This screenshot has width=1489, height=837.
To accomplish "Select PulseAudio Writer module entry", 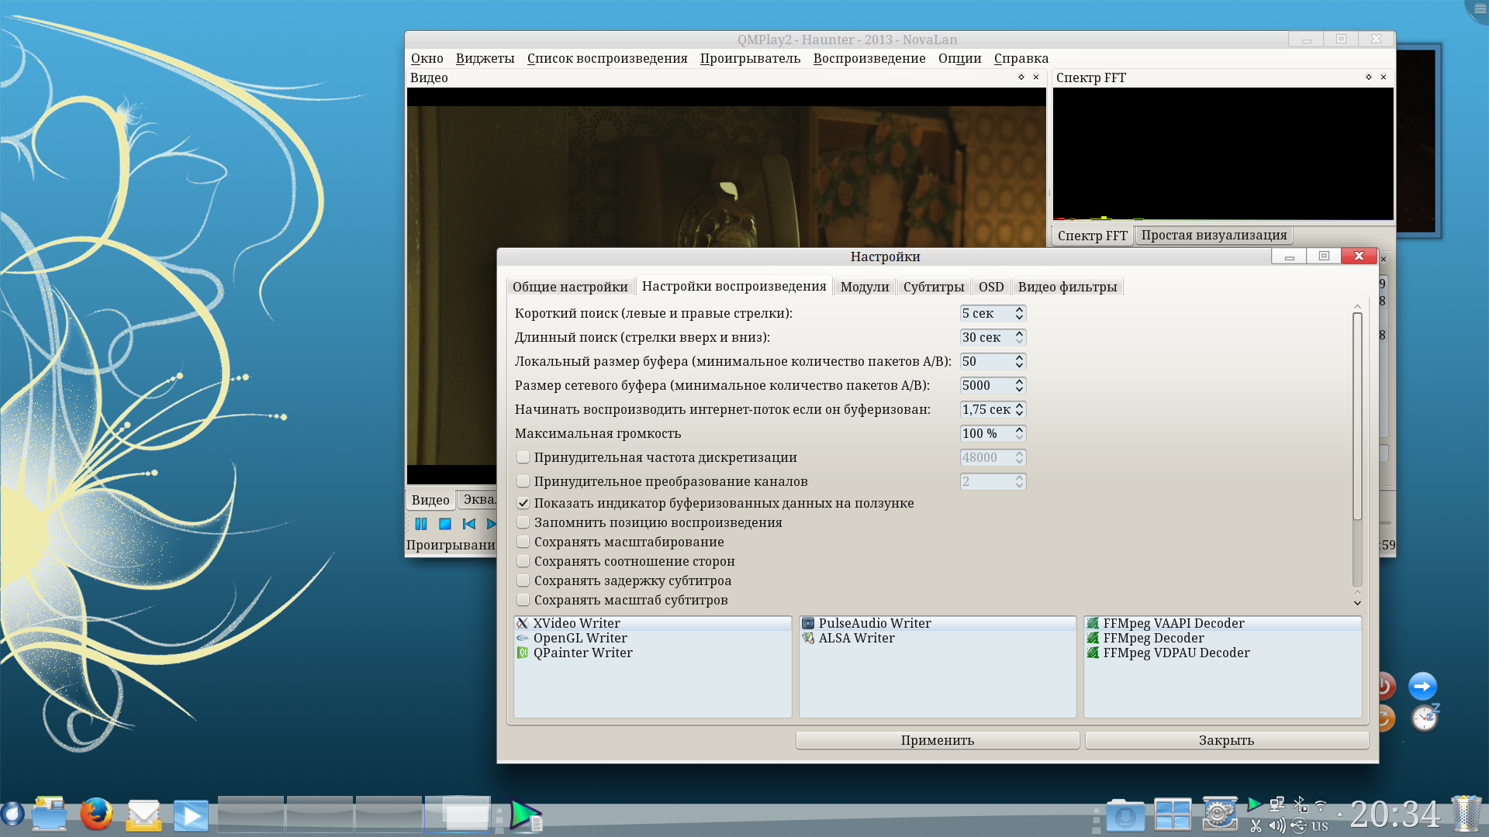I will (874, 623).
